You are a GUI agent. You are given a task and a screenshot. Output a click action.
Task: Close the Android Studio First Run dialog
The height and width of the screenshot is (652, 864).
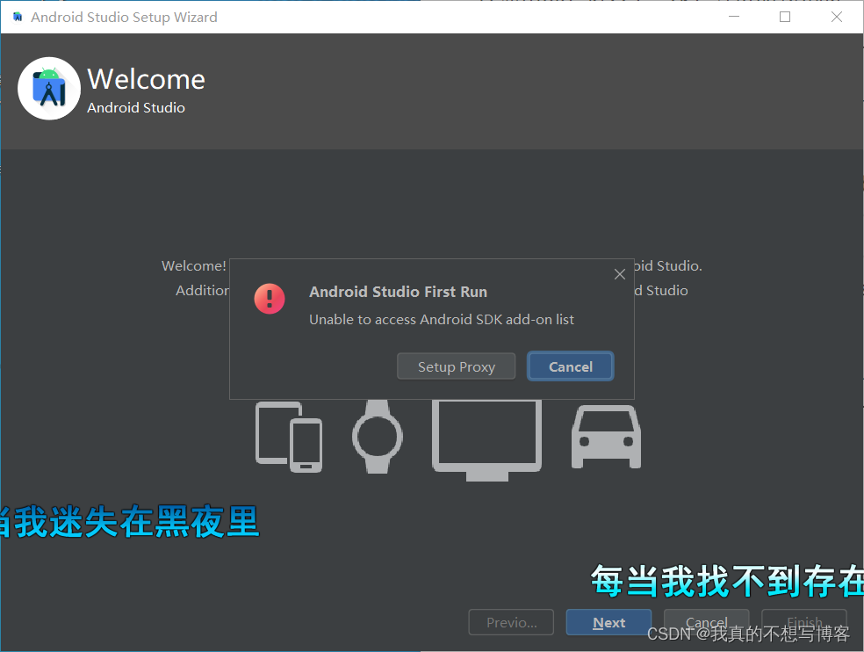coord(619,274)
